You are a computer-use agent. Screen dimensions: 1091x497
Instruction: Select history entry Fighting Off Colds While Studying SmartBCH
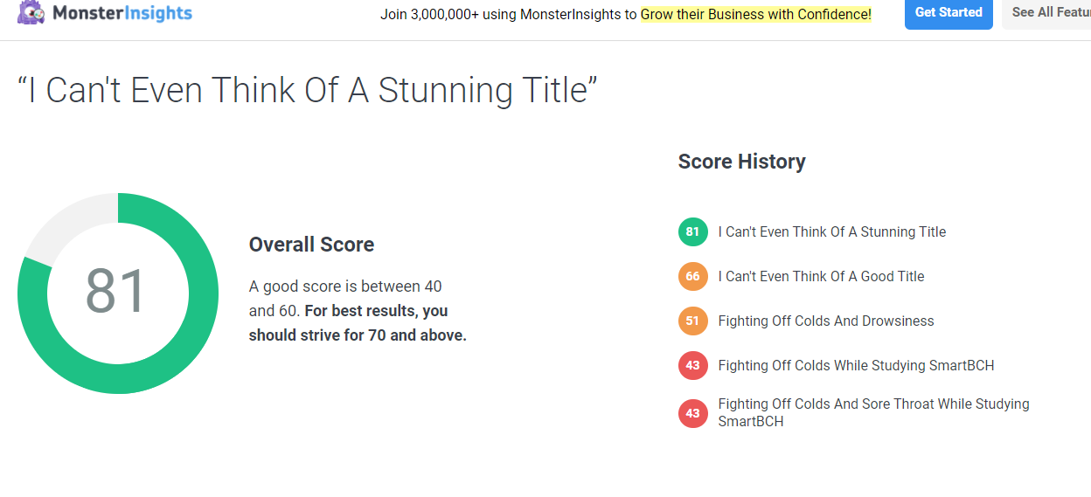[x=856, y=365]
